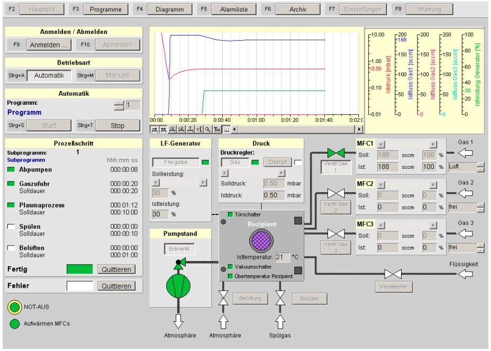The width and height of the screenshot is (491, 351).
Task: Click the Aufwärmen MFCs green indicator
Action: tap(14, 323)
